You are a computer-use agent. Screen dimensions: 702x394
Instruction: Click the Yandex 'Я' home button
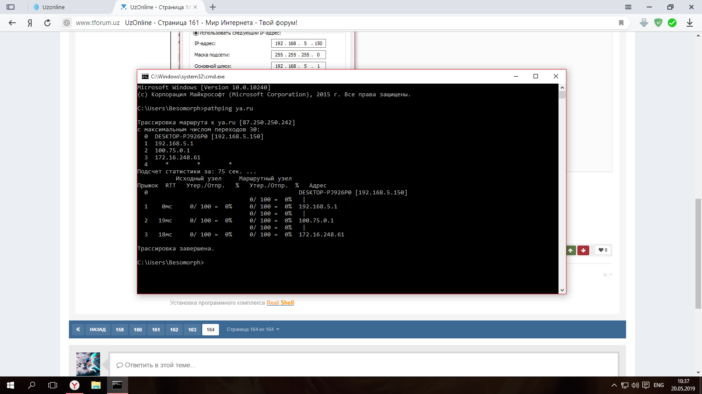pyautogui.click(x=30, y=23)
